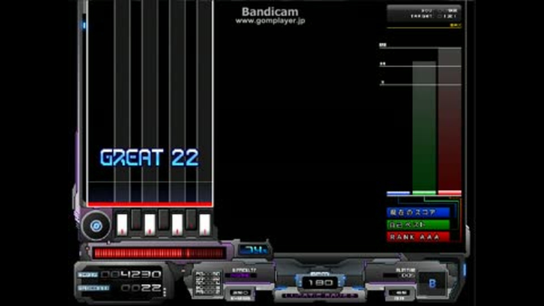Click the red groove gauge bar

pyautogui.click(x=159, y=253)
